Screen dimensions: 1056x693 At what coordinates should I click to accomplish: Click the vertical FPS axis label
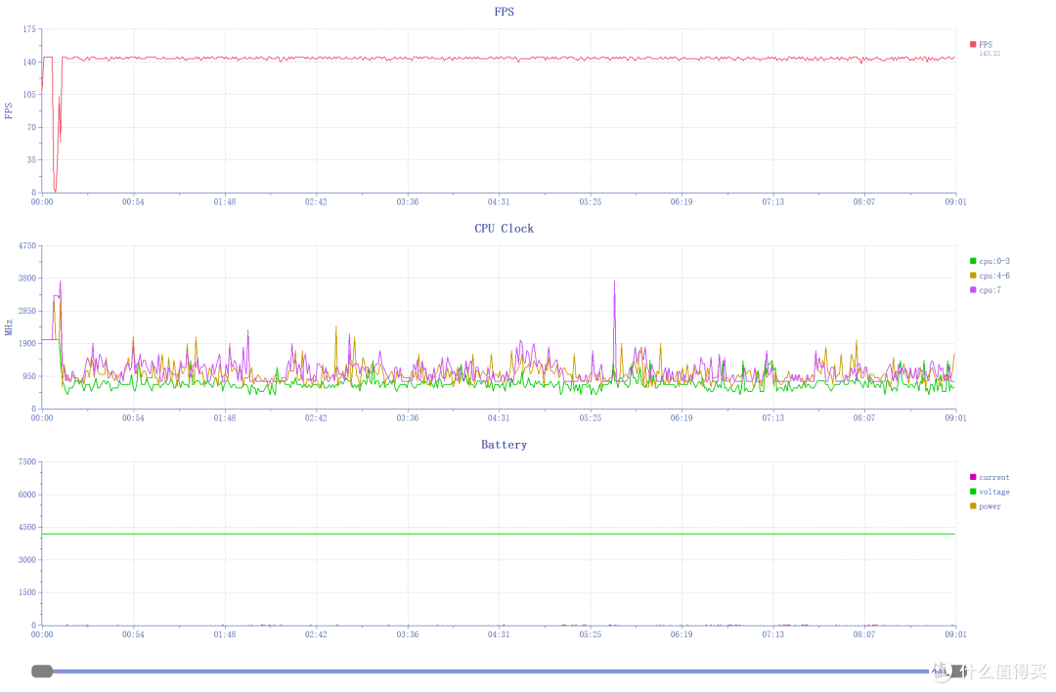(9, 111)
